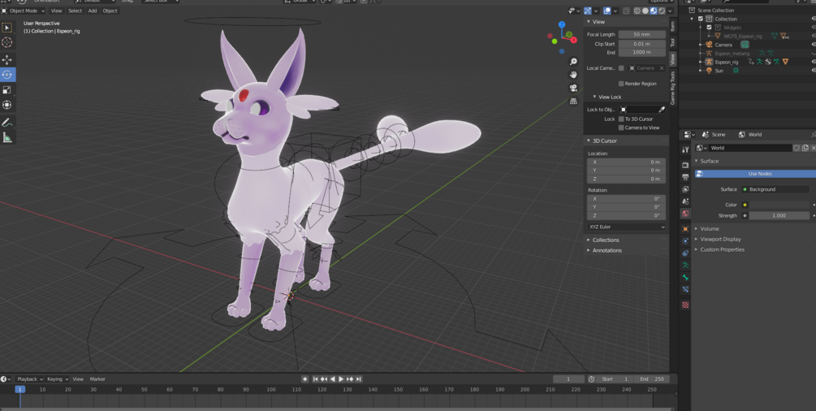Open the Armature data properties tab icon
Image resolution: width=816 pixels, height=411 pixels.
point(685,265)
